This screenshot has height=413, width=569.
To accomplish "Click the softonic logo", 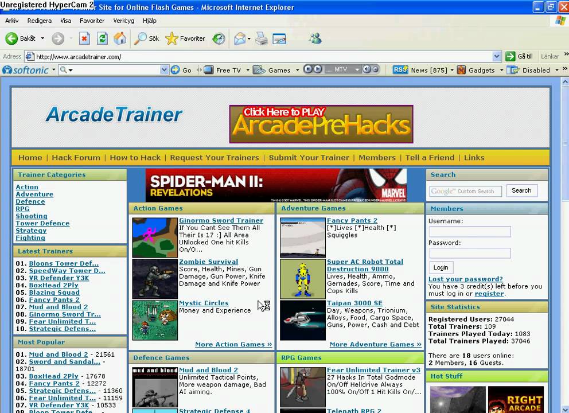I will point(25,69).
